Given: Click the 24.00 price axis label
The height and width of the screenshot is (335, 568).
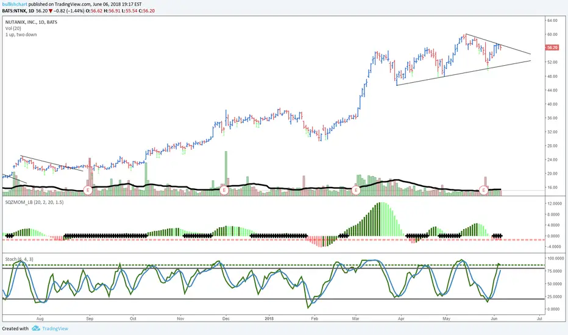Looking at the screenshot, I should [x=552, y=160].
